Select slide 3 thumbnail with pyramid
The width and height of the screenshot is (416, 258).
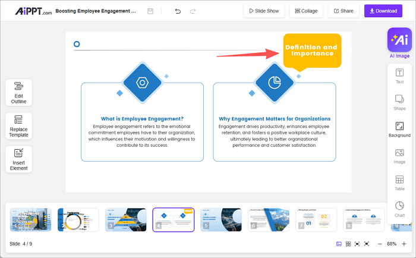126,219
